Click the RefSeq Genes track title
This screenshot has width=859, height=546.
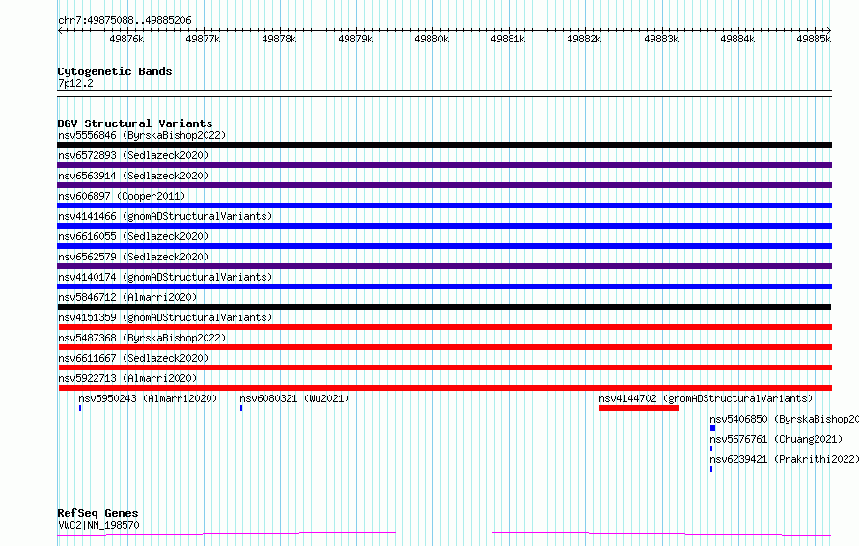[97, 514]
